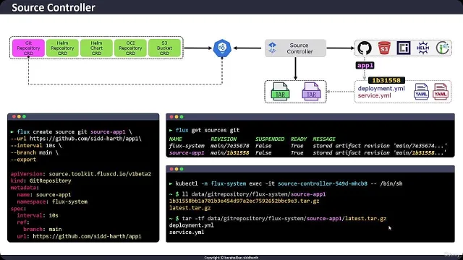Click the GitHub octocat icon
Screen dimensions: 463x260
click(365, 48)
